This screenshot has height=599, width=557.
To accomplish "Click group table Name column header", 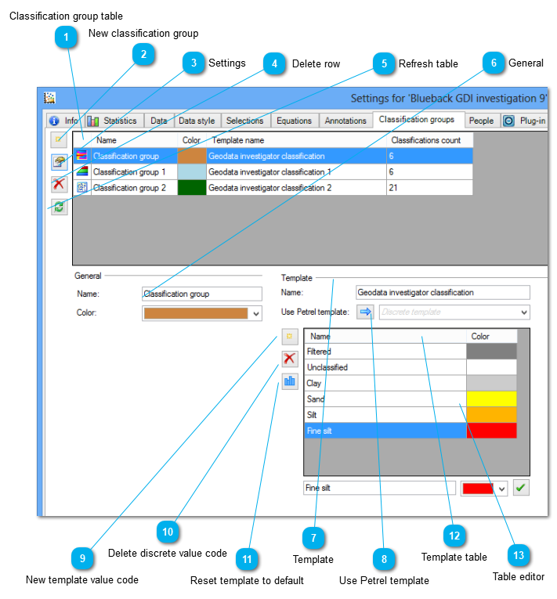I will pyautogui.click(x=134, y=140).
